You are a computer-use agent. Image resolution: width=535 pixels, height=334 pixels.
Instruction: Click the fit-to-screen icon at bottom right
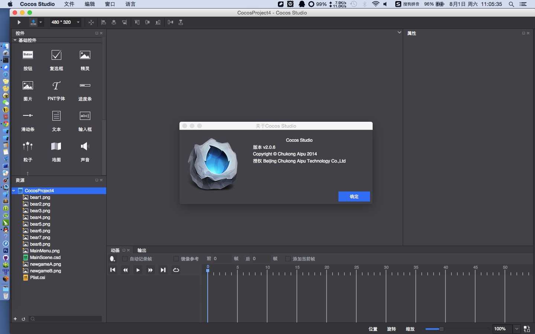tap(527, 329)
